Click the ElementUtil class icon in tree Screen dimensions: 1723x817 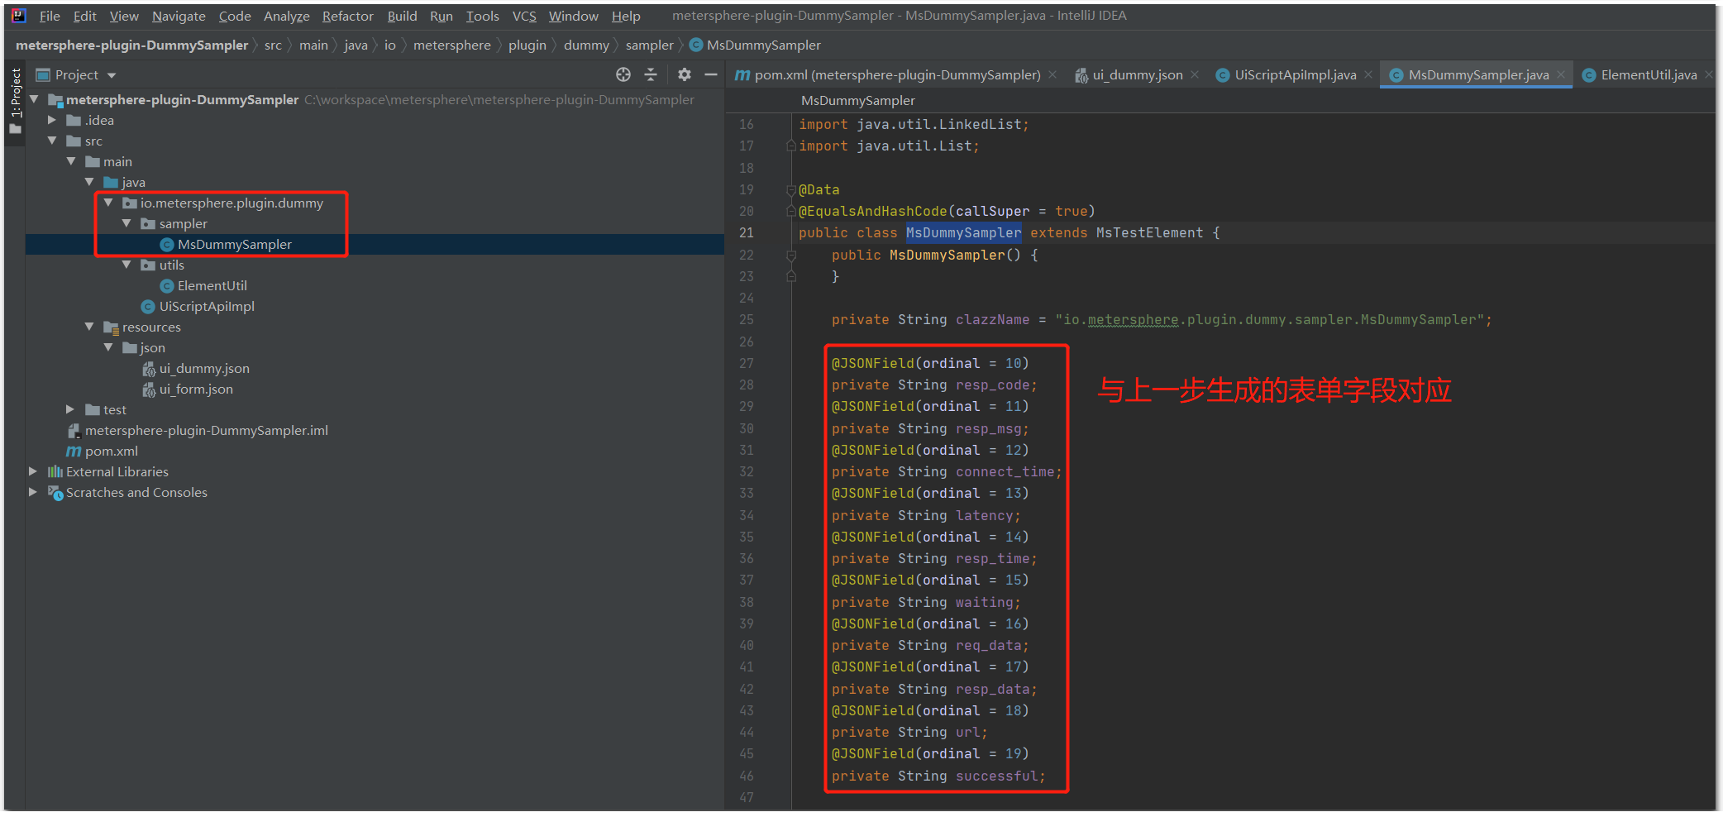(167, 285)
